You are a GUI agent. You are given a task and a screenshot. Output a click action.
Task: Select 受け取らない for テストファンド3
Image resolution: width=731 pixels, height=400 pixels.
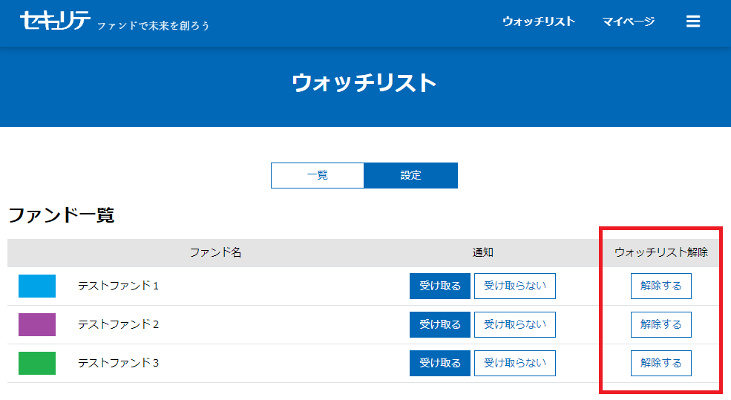[x=514, y=363]
